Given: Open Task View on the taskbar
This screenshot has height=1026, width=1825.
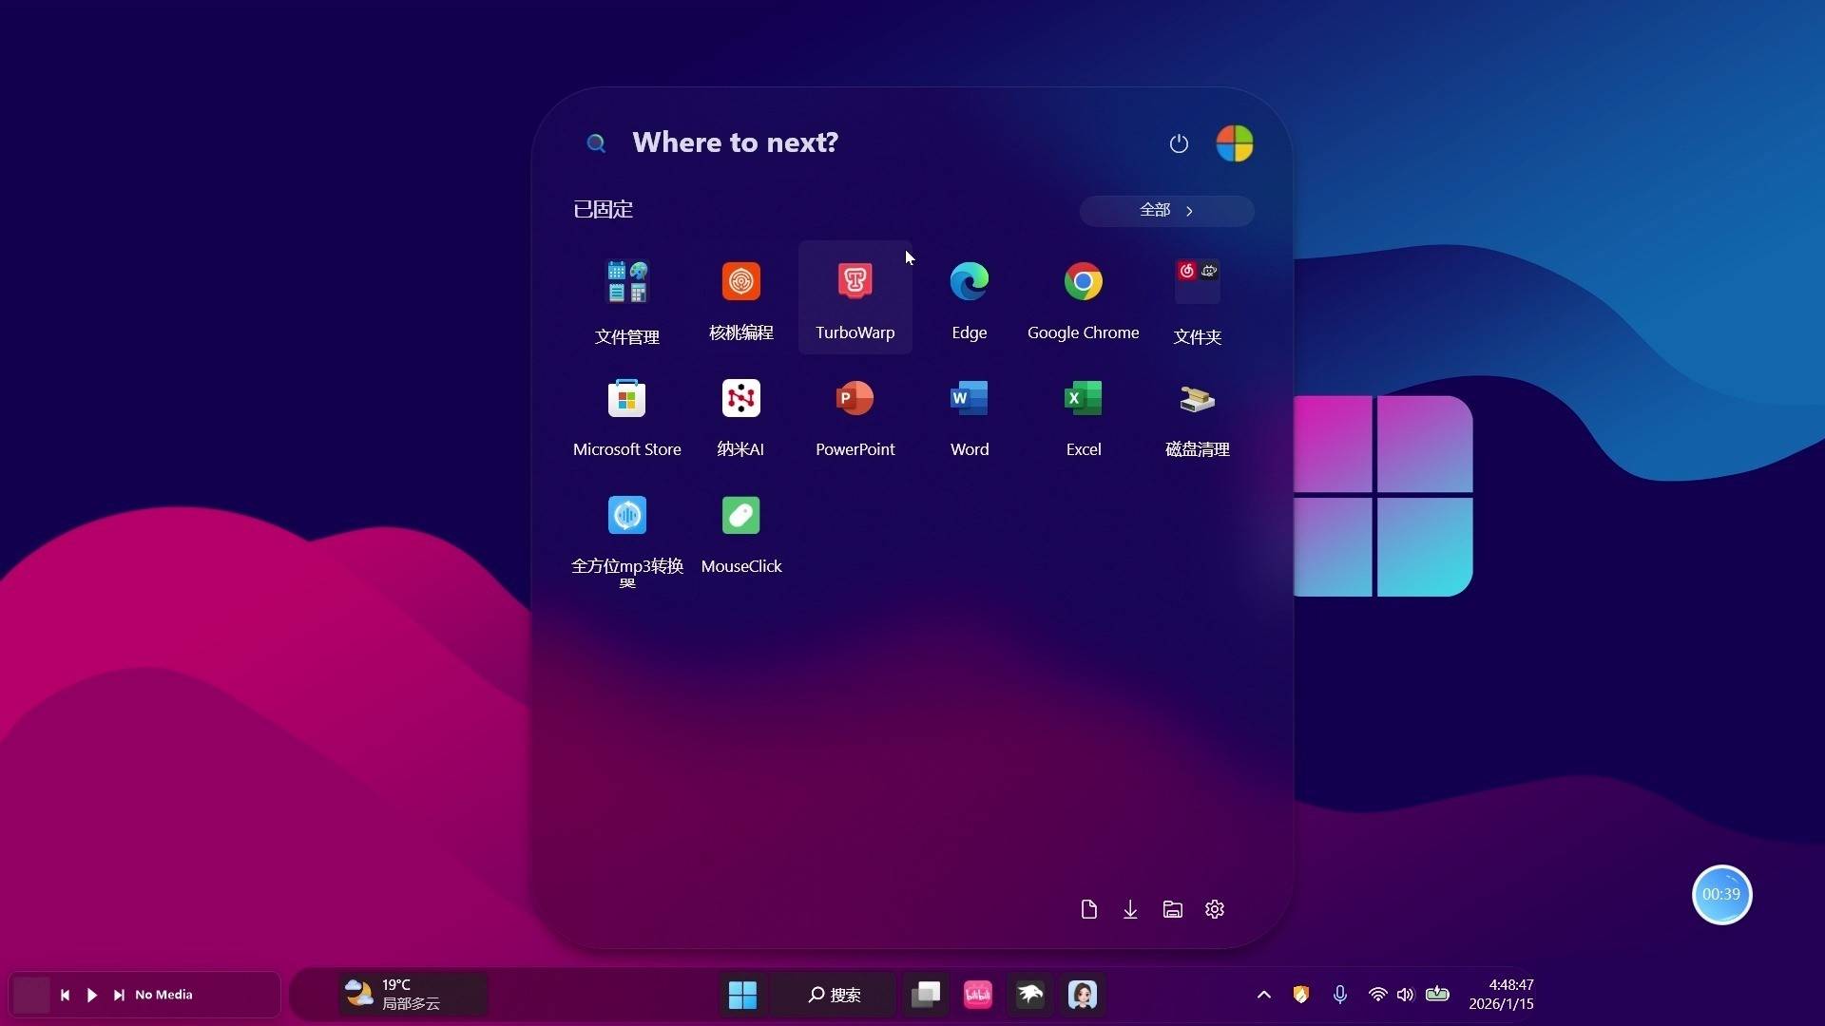Looking at the screenshot, I should point(926,995).
